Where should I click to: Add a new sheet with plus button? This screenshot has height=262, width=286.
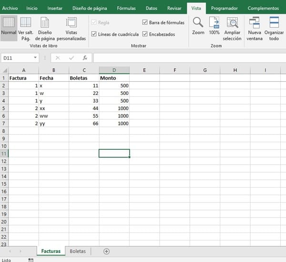click(x=106, y=251)
